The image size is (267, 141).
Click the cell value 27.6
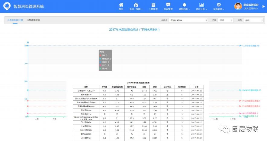click(x=117, y=103)
